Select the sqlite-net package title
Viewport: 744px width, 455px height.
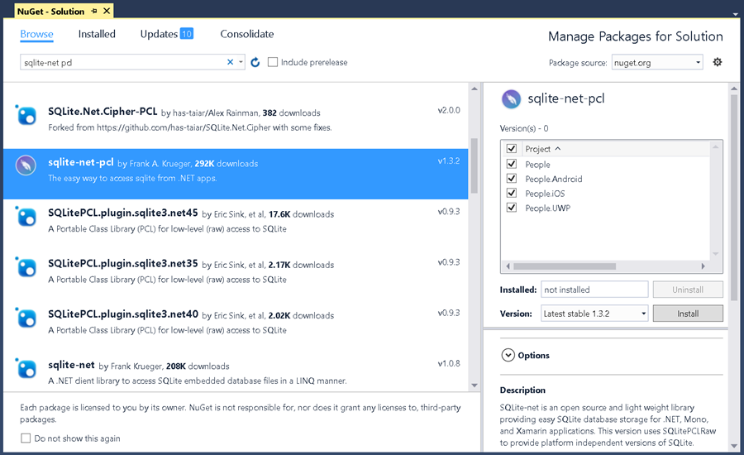[71, 365]
